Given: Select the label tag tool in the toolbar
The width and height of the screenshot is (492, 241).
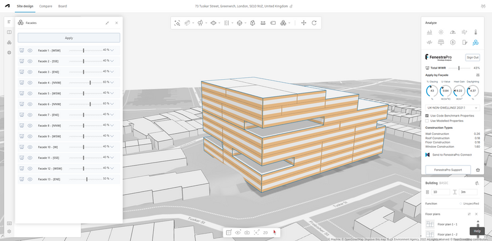Looking at the screenshot, I should [273, 23].
